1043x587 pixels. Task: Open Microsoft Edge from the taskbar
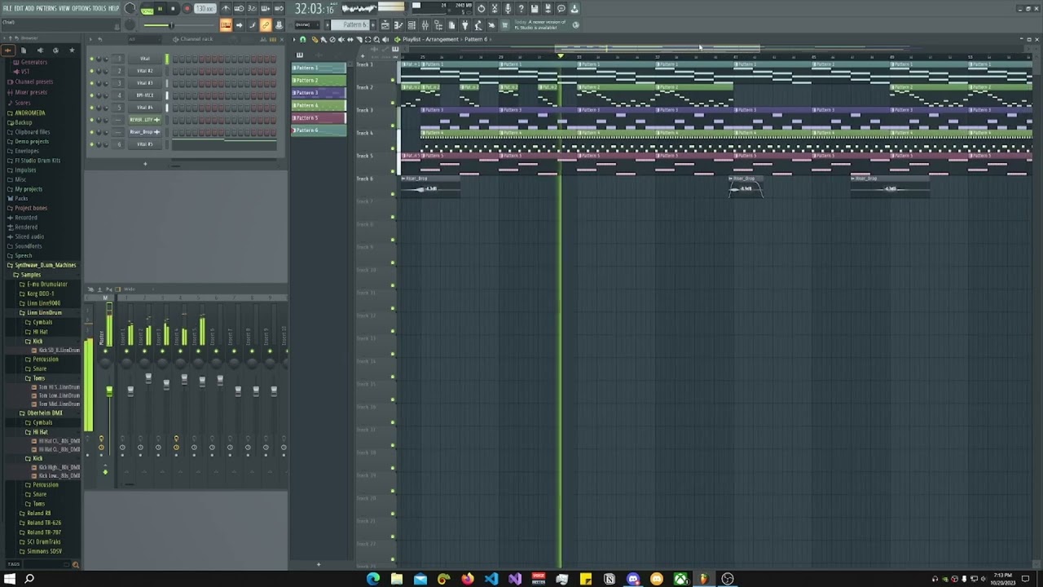pyautogui.click(x=373, y=579)
